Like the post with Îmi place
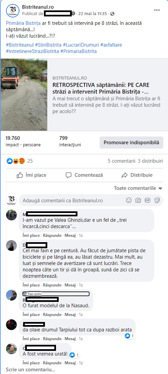Screen dimensions: 168x374 [32, 175]
